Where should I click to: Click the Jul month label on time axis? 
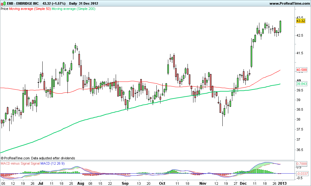[40, 183]
